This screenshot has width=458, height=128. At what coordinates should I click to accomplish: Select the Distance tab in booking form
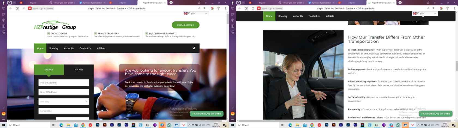coord(49,69)
